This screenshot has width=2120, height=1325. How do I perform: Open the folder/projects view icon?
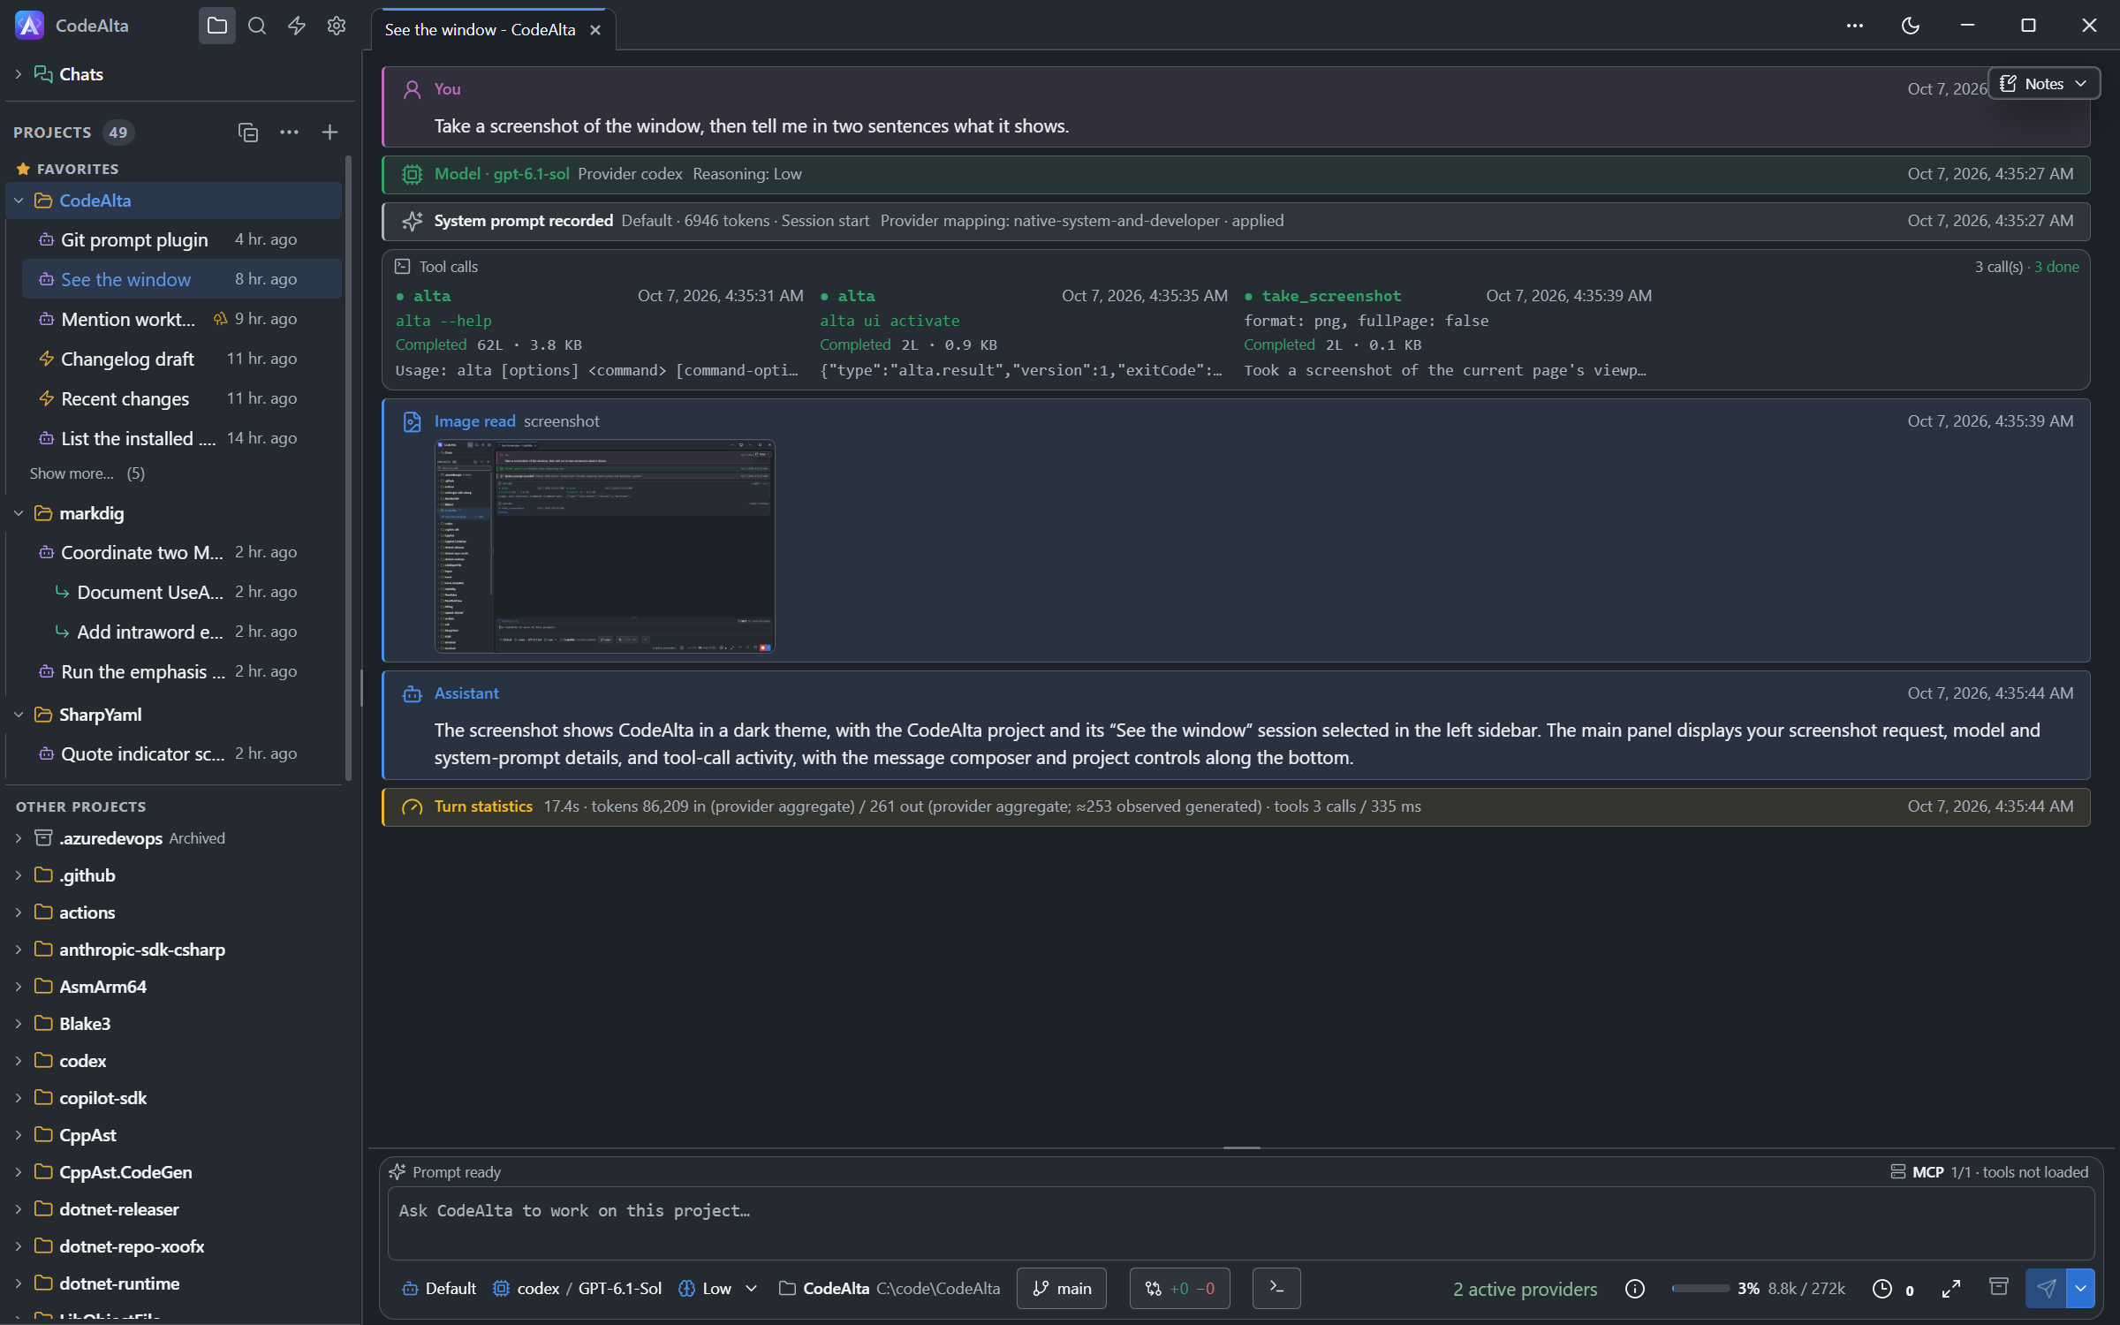click(216, 26)
